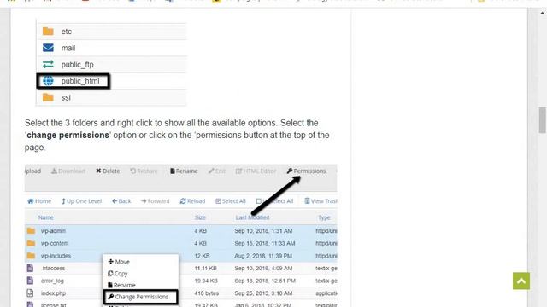Sort by the Type column header
Viewport: 547px width, 307px height.
(x=324, y=217)
